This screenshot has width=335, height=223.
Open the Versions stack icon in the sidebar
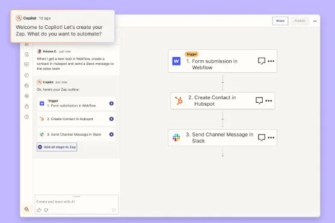26,106
